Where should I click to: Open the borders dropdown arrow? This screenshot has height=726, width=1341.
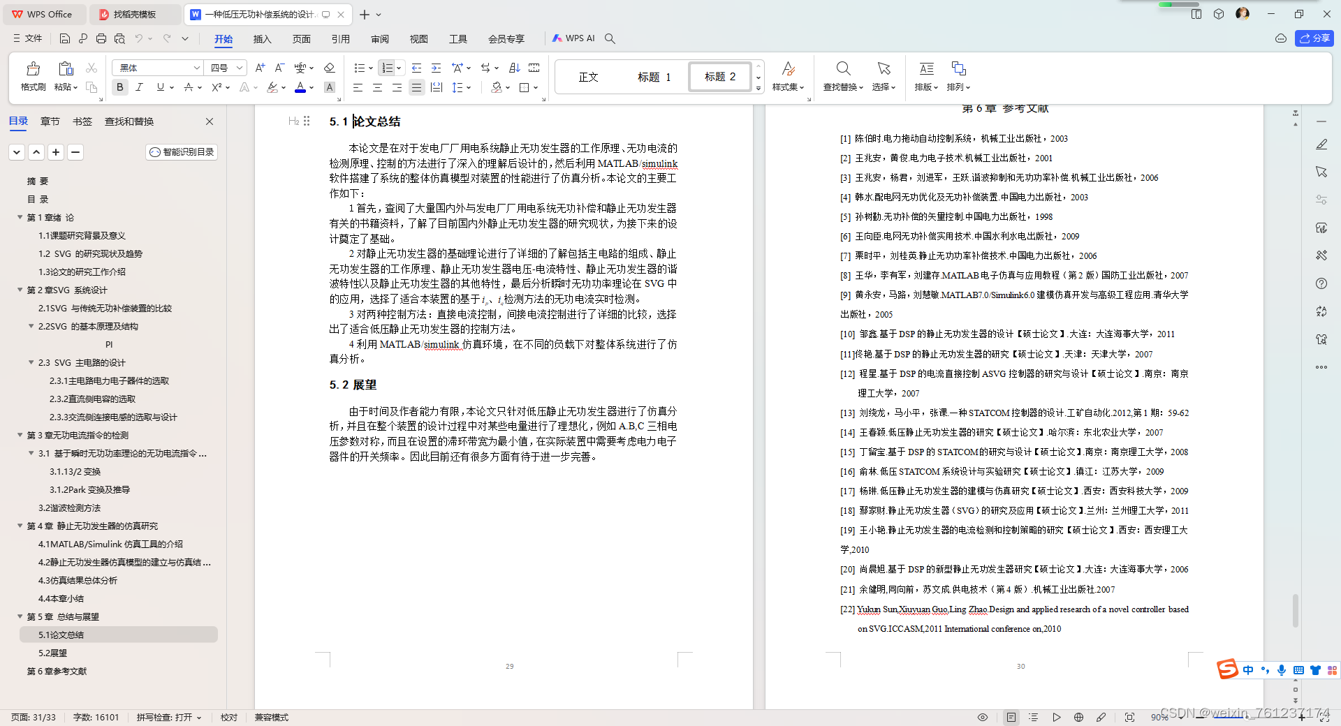coord(536,87)
